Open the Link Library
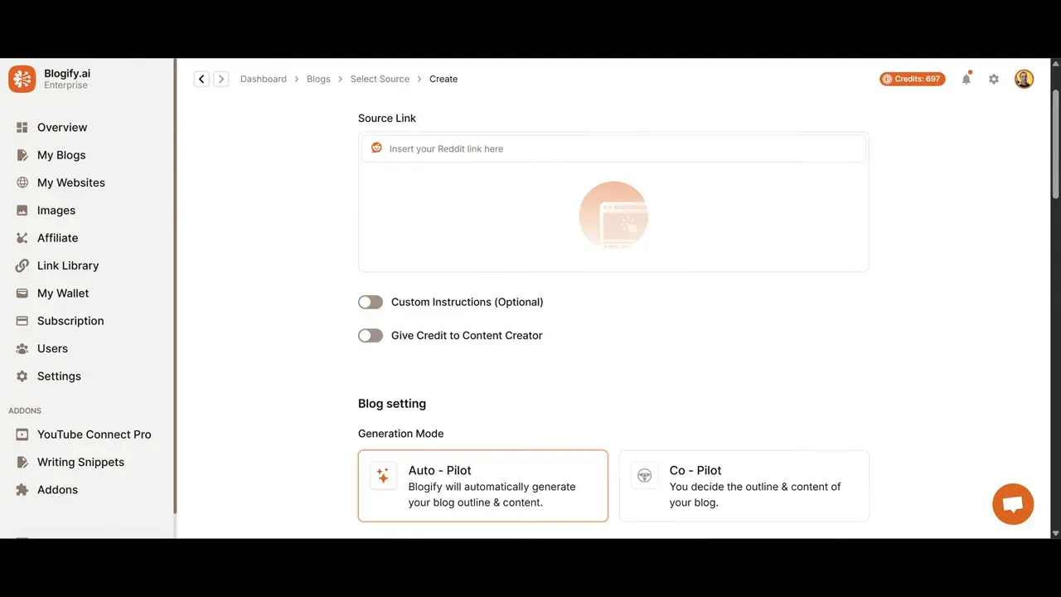The height and width of the screenshot is (597, 1061). [x=67, y=265]
